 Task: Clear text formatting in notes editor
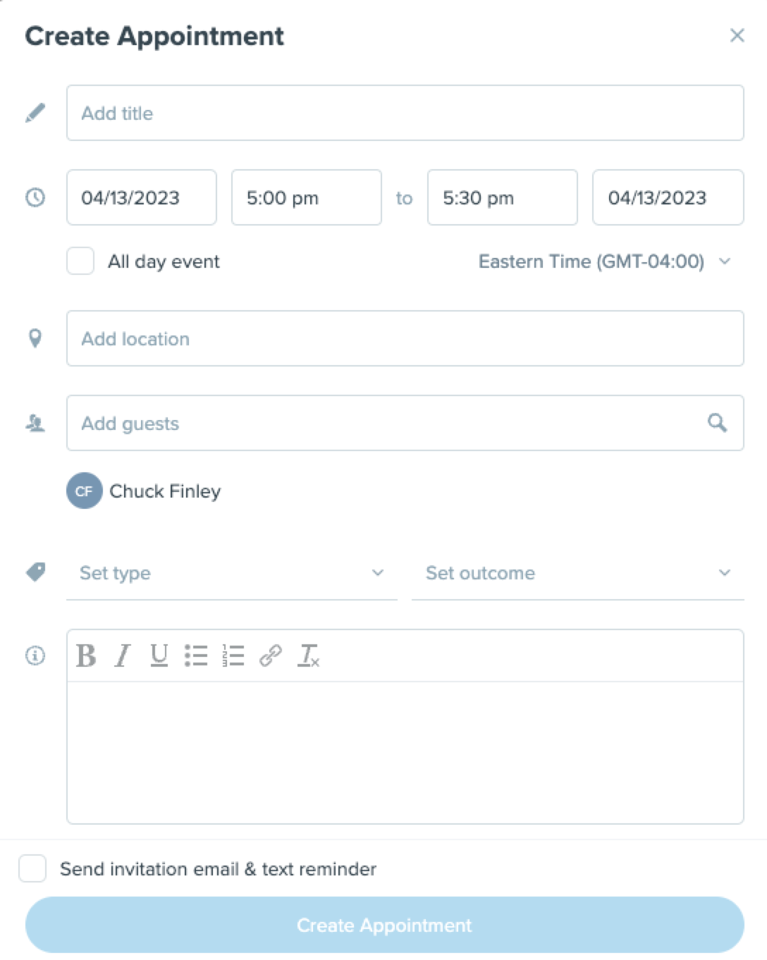309,656
